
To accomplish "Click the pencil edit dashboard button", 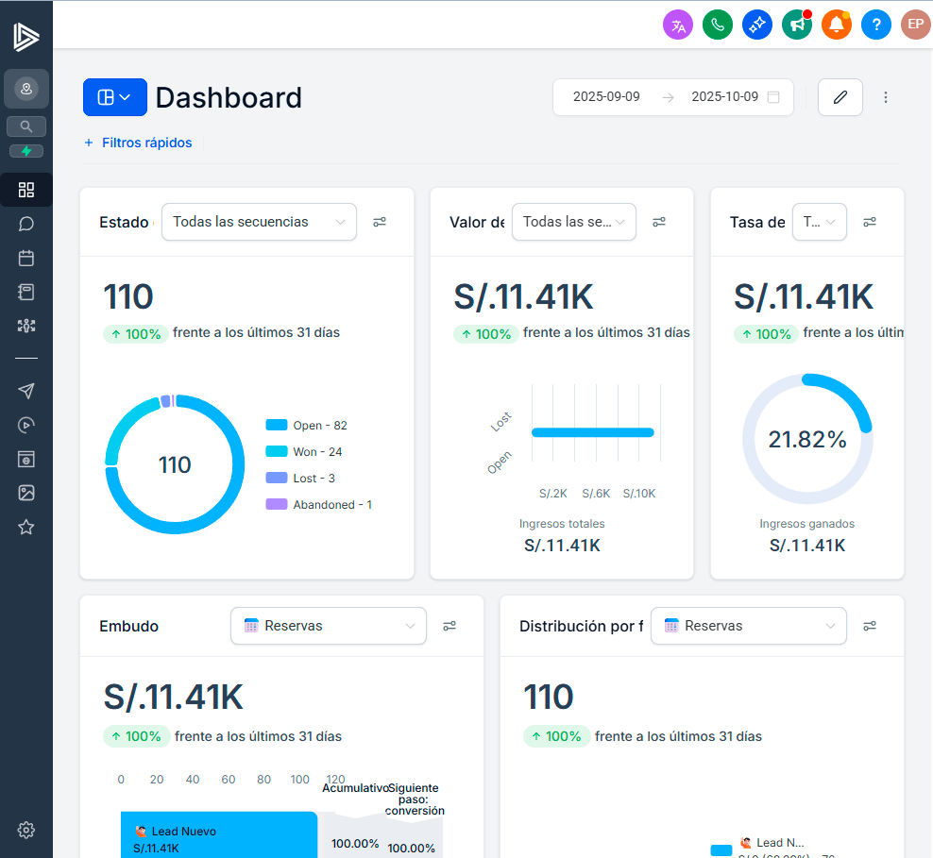I will (x=840, y=97).
